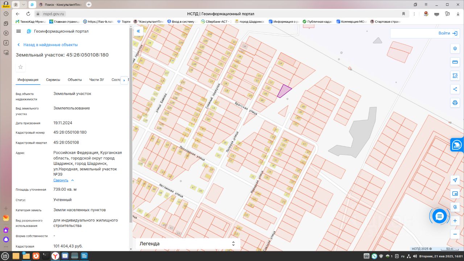Expand the Легенда panel
Screen dimensions: 464x261
tap(188, 244)
